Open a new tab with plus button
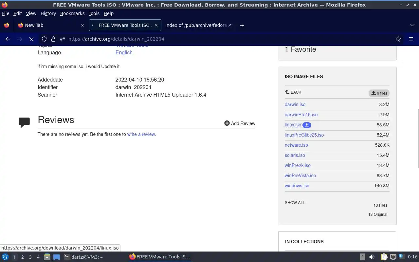 click(x=242, y=25)
